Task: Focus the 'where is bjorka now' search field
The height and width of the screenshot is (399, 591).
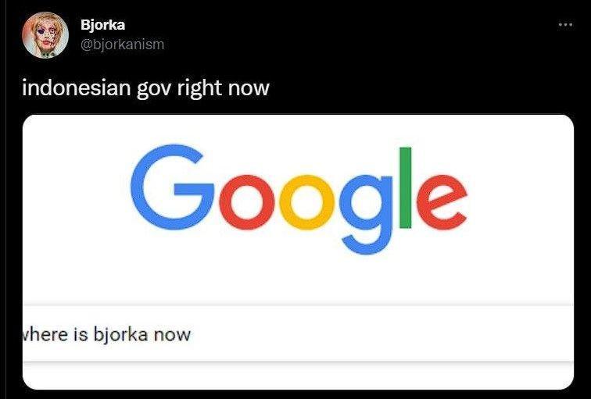Action: click(298, 334)
